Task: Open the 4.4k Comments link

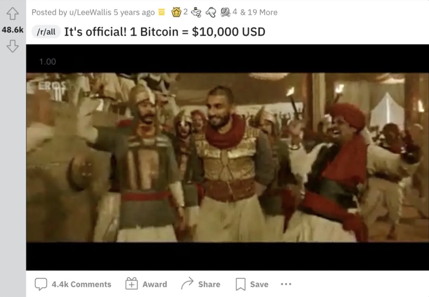Action: pos(81,284)
